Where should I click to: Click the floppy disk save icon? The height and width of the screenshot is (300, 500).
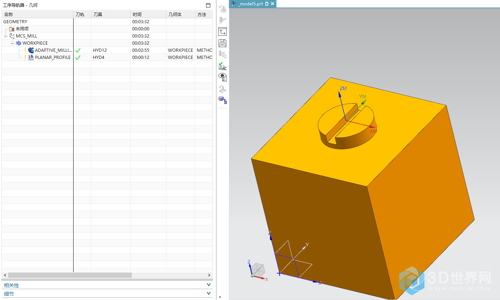[222, 43]
